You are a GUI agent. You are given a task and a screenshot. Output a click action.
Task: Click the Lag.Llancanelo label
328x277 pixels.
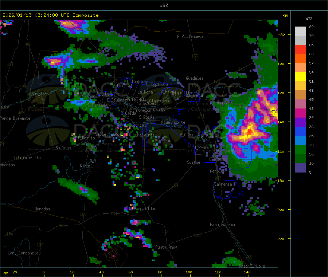[x=23, y=253]
